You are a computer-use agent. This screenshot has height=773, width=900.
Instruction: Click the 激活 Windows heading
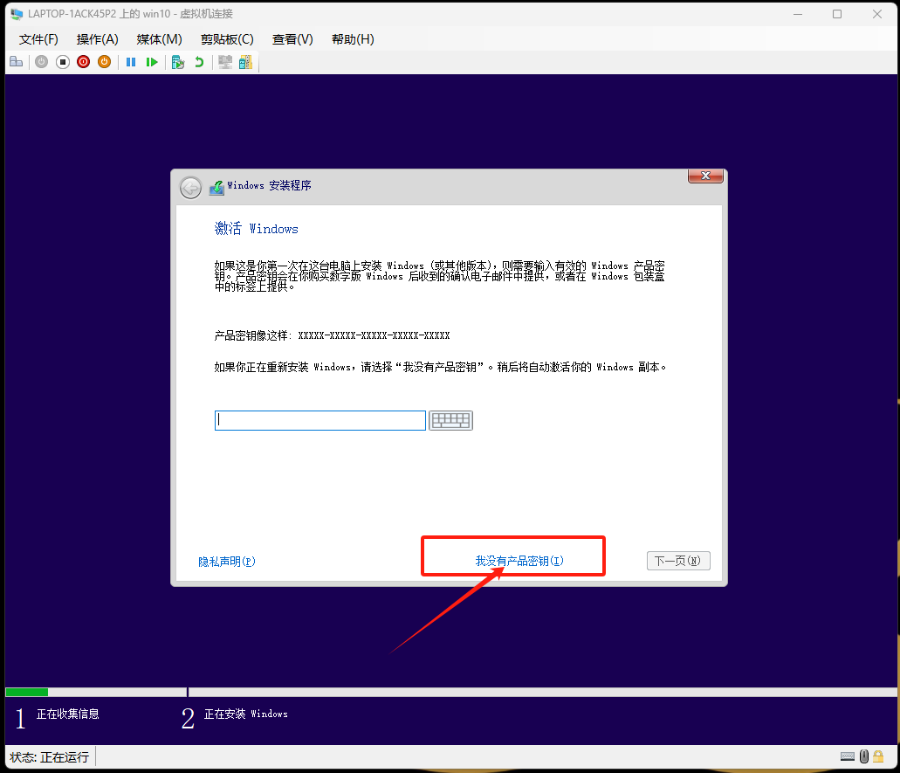256,229
